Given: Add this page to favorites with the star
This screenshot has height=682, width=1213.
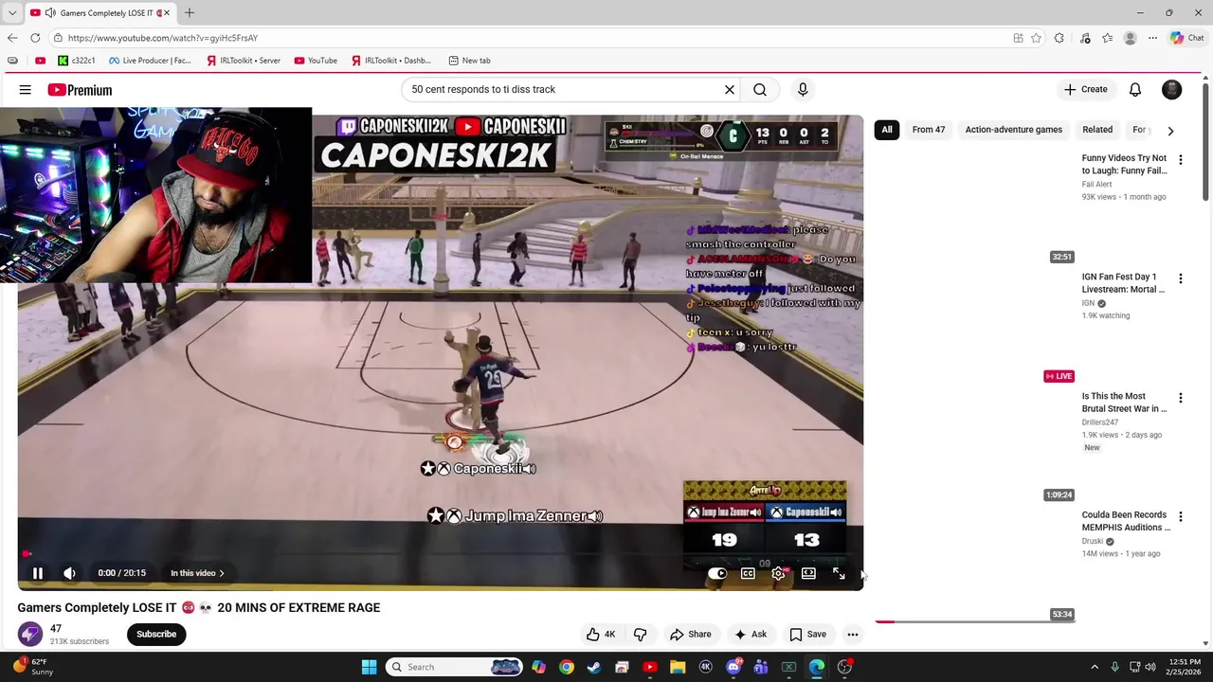Looking at the screenshot, I should click(1036, 38).
